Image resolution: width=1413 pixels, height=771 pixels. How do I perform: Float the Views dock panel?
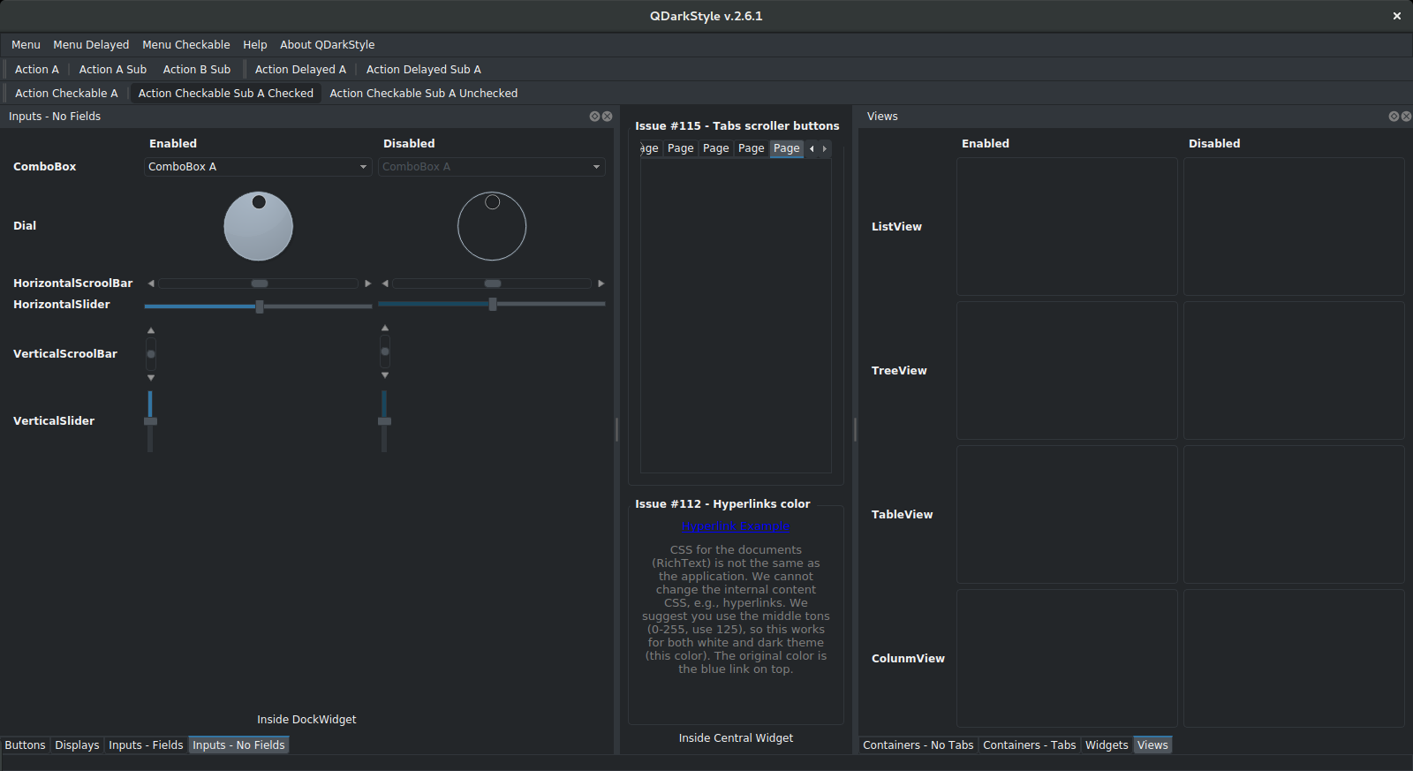click(x=1394, y=117)
